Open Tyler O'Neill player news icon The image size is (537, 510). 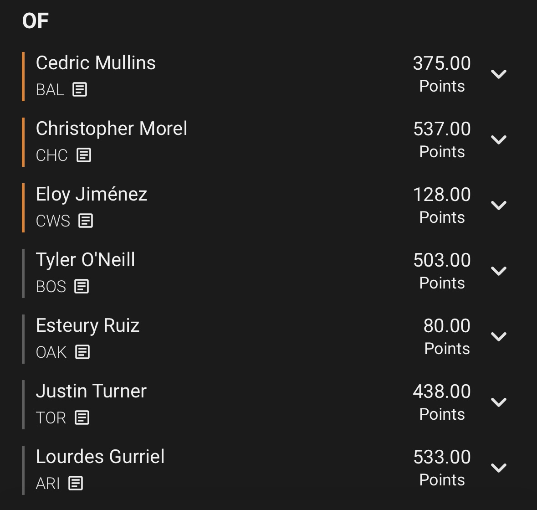[x=82, y=286]
